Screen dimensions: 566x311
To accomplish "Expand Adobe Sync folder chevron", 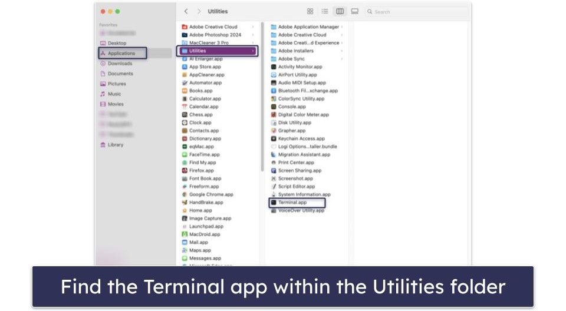I will [341, 59].
